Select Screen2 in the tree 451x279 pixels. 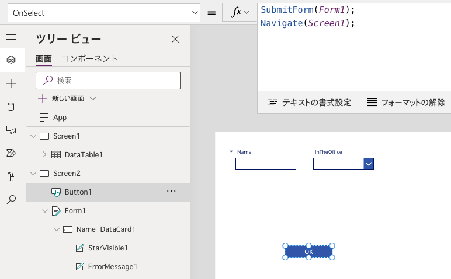click(x=67, y=173)
